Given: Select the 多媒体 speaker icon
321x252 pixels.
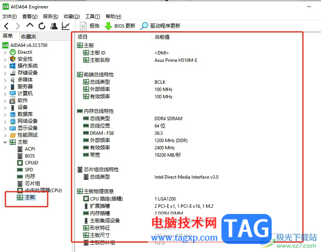Looking at the screenshot, I should (x=13, y=80).
